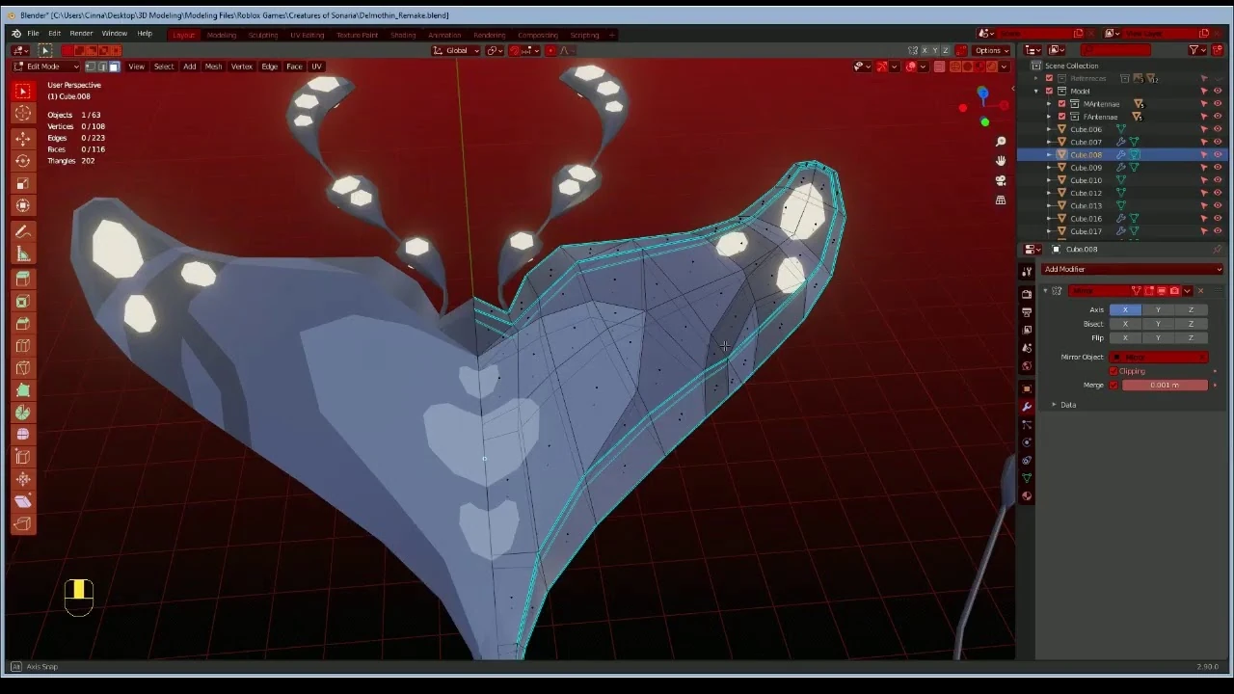The width and height of the screenshot is (1234, 694).
Task: Change the Merge threshold value slider
Action: [x=1165, y=385]
